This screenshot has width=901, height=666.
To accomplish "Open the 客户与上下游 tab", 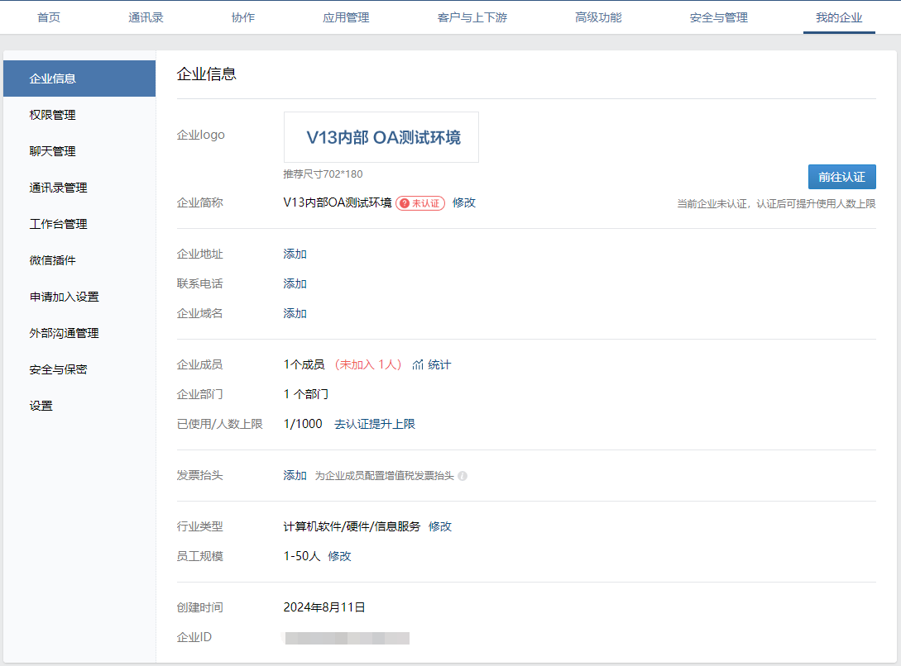I will click(x=472, y=17).
